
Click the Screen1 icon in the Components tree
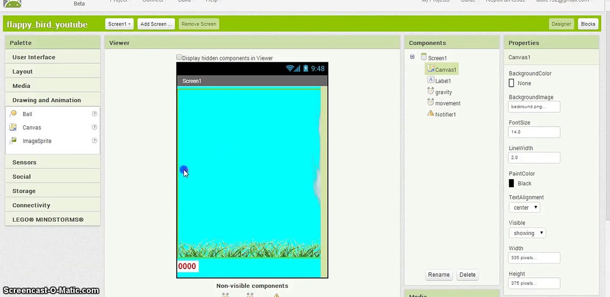pos(424,57)
